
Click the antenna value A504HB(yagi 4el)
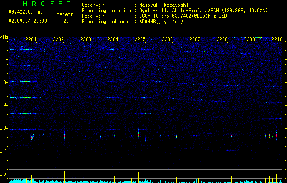[x=161, y=22]
